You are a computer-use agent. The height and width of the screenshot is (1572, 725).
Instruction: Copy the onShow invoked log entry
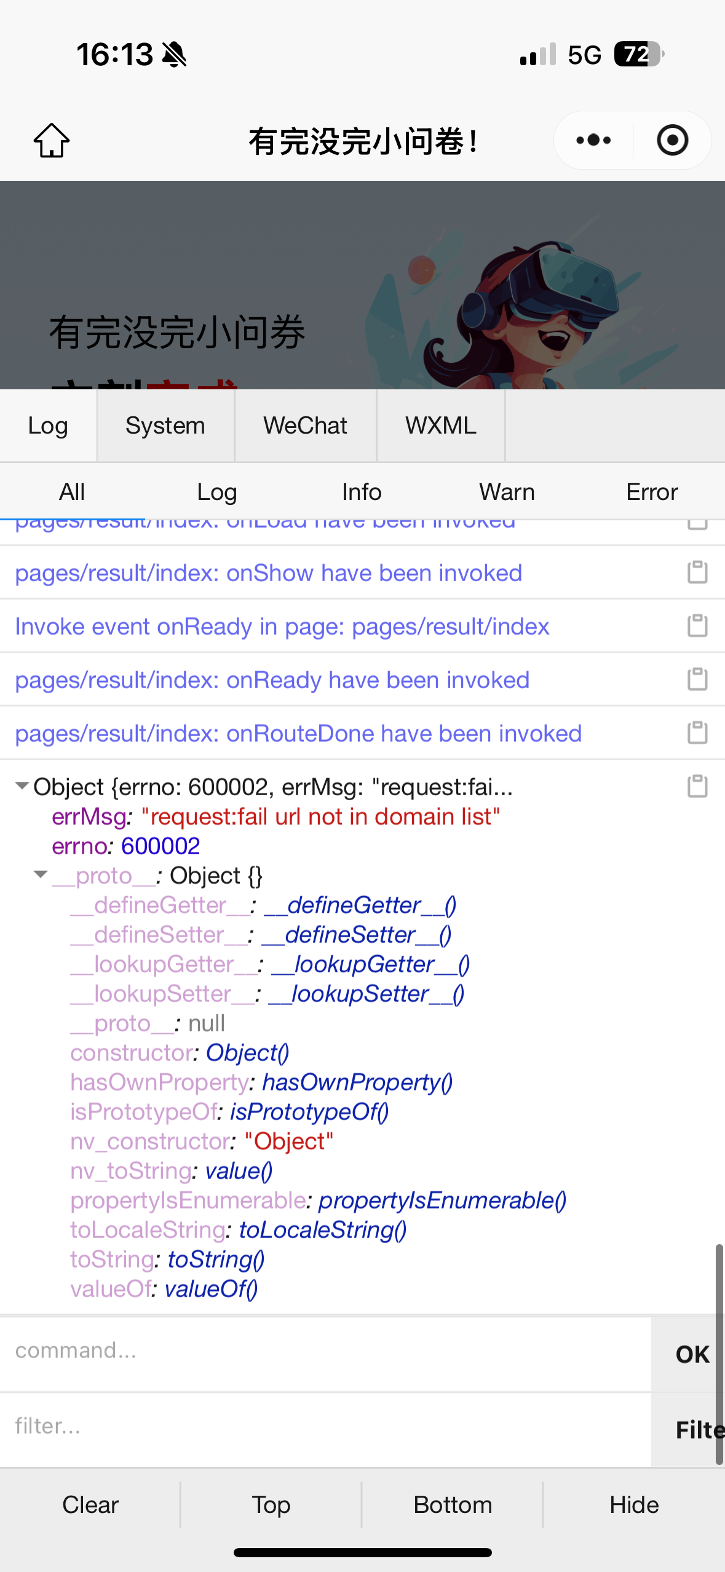click(x=697, y=572)
